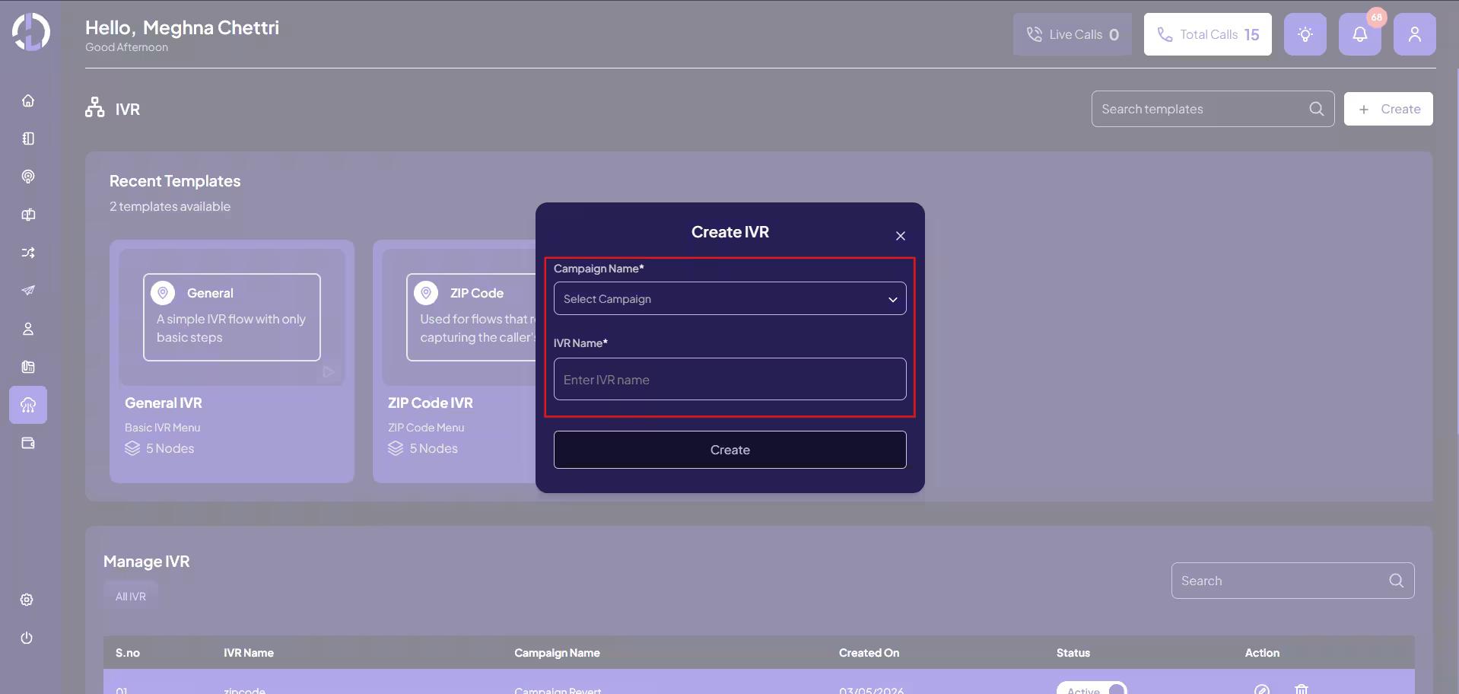Click the Search templates input box
This screenshot has width=1459, height=694.
(x=1202, y=109)
